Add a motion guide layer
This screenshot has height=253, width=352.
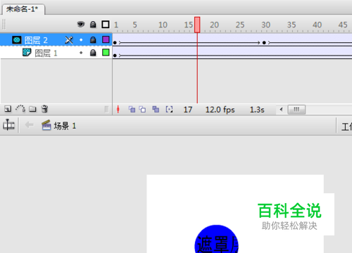tap(20, 108)
